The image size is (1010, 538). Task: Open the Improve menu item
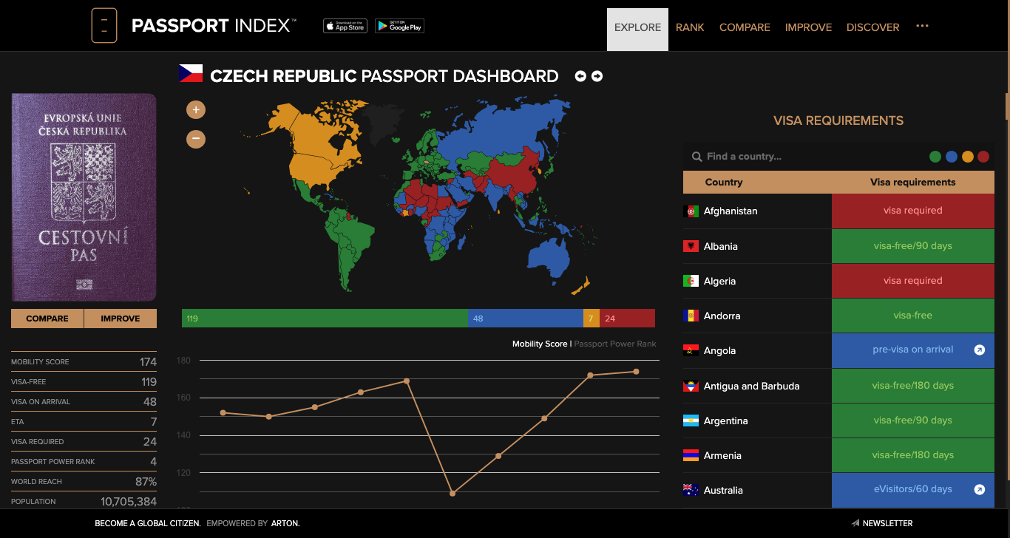click(808, 27)
